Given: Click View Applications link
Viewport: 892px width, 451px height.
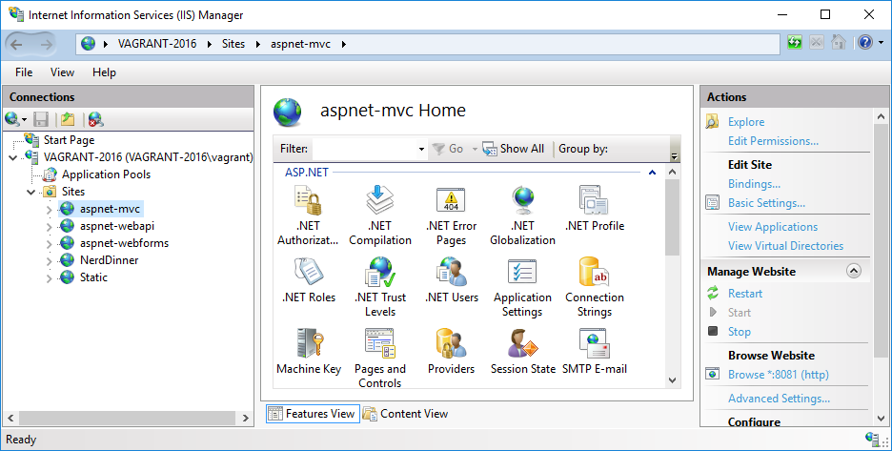Looking at the screenshot, I should tap(773, 227).
